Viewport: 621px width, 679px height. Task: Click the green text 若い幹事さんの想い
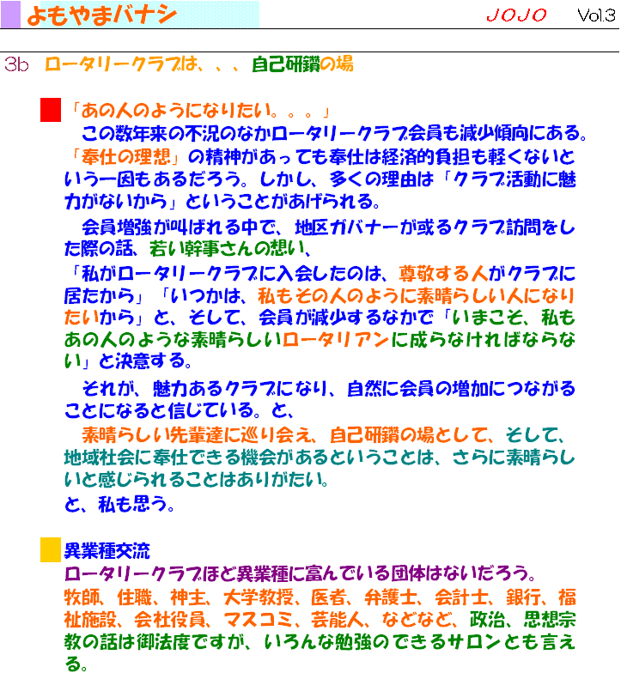click(227, 249)
